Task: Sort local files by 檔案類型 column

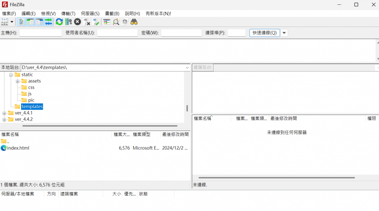Action: (146, 134)
